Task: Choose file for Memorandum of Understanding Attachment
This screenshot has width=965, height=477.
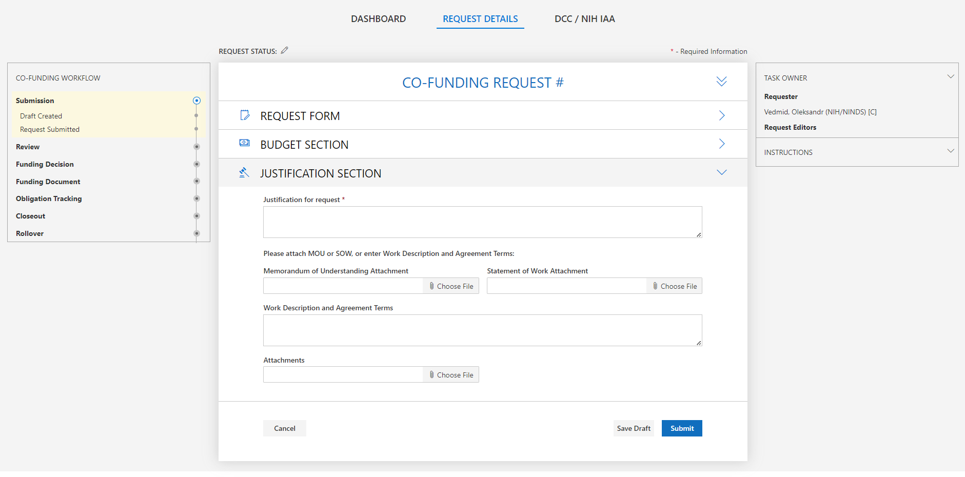Action: (451, 286)
